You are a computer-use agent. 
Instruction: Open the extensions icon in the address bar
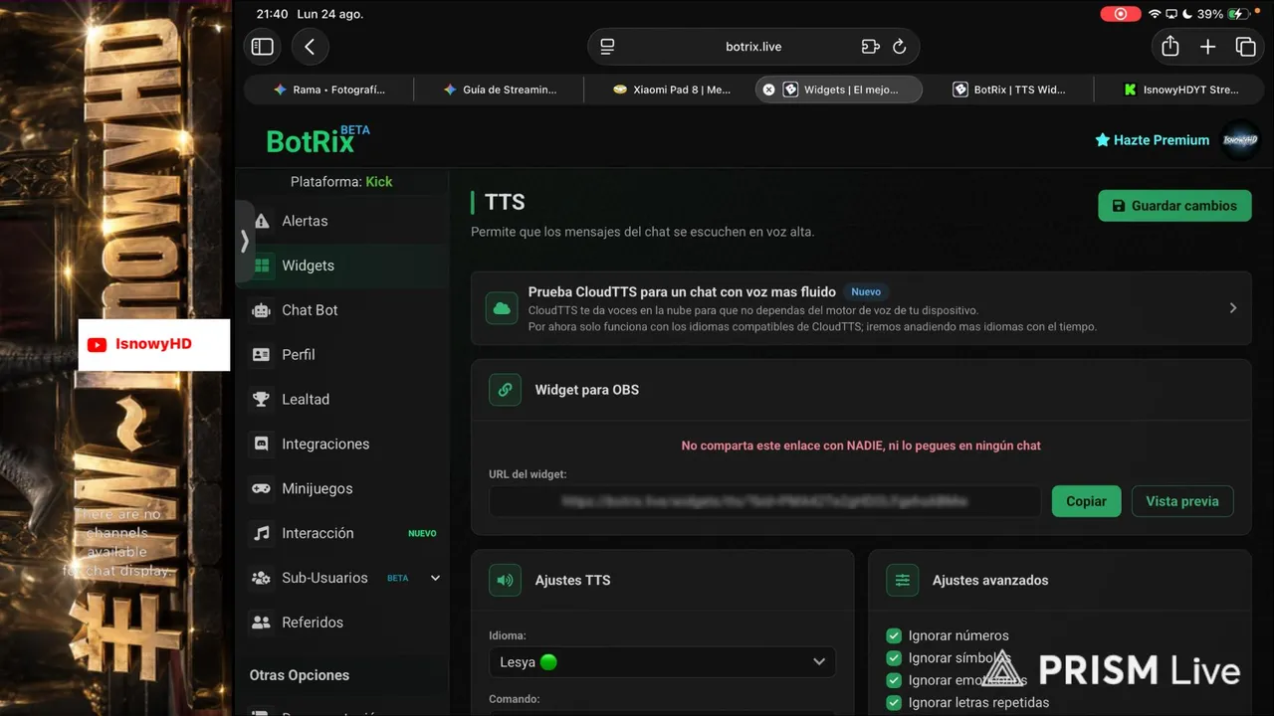870,47
